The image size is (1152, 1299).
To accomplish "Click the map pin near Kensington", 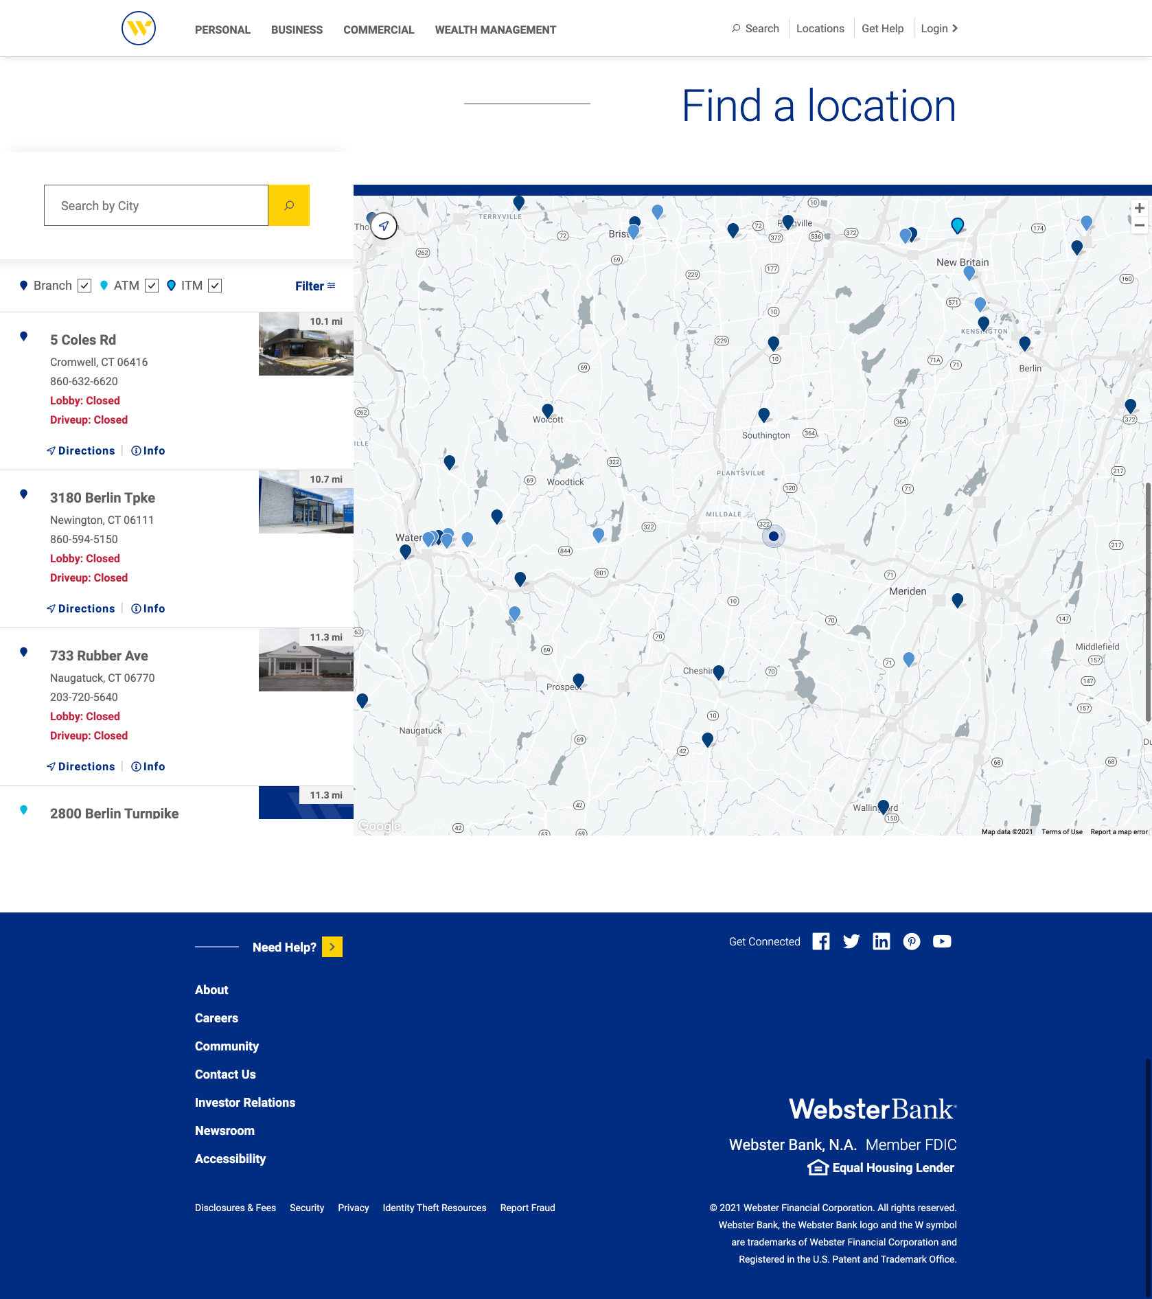I will click(984, 323).
